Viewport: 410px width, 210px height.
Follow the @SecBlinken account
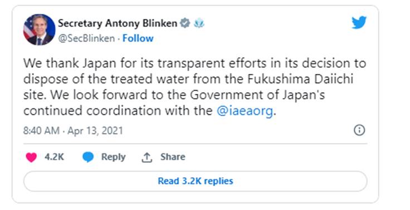[x=138, y=38]
